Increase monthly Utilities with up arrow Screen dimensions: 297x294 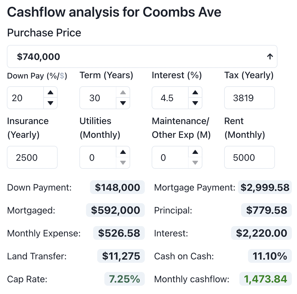123,152
